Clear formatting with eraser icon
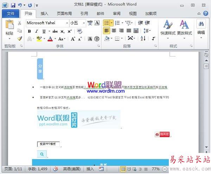211x174 pixels. [79, 31]
